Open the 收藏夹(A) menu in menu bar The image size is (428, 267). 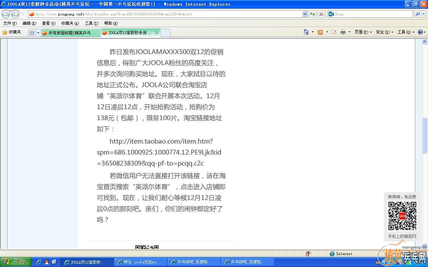click(70, 23)
